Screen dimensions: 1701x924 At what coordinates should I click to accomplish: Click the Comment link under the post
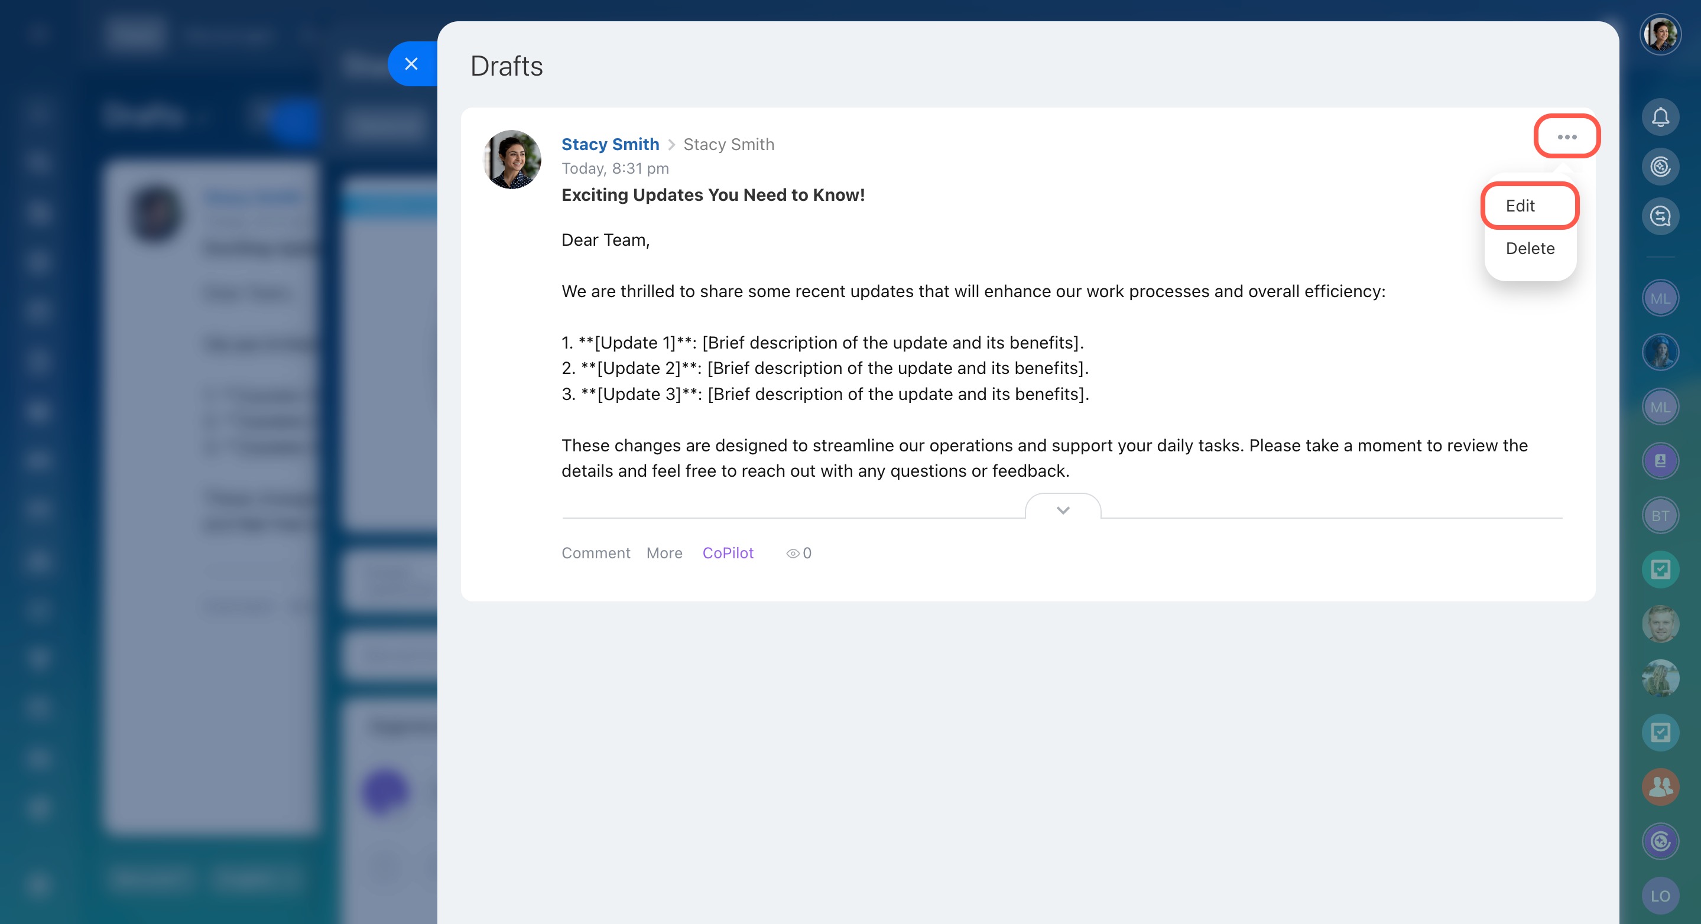click(595, 553)
